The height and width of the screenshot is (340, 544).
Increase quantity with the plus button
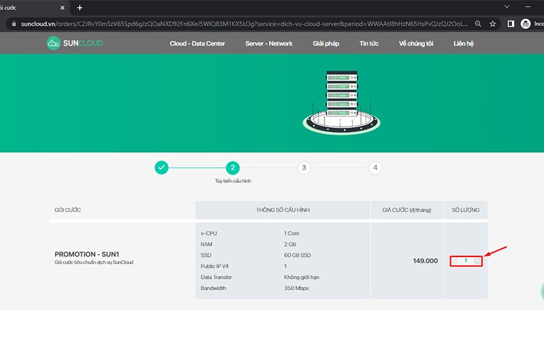coord(477,261)
